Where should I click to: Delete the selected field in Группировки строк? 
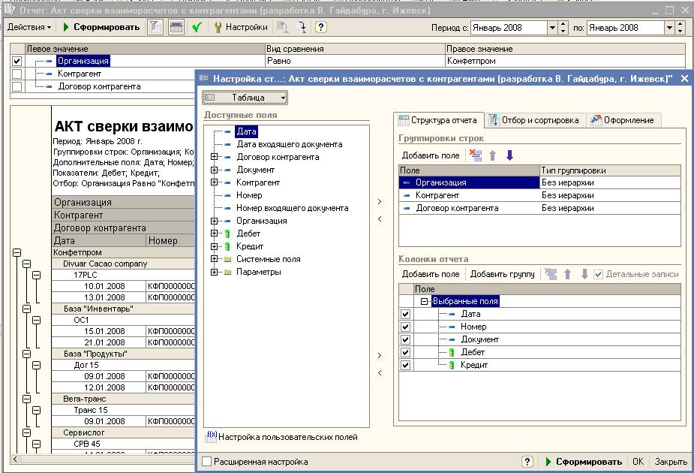point(476,155)
